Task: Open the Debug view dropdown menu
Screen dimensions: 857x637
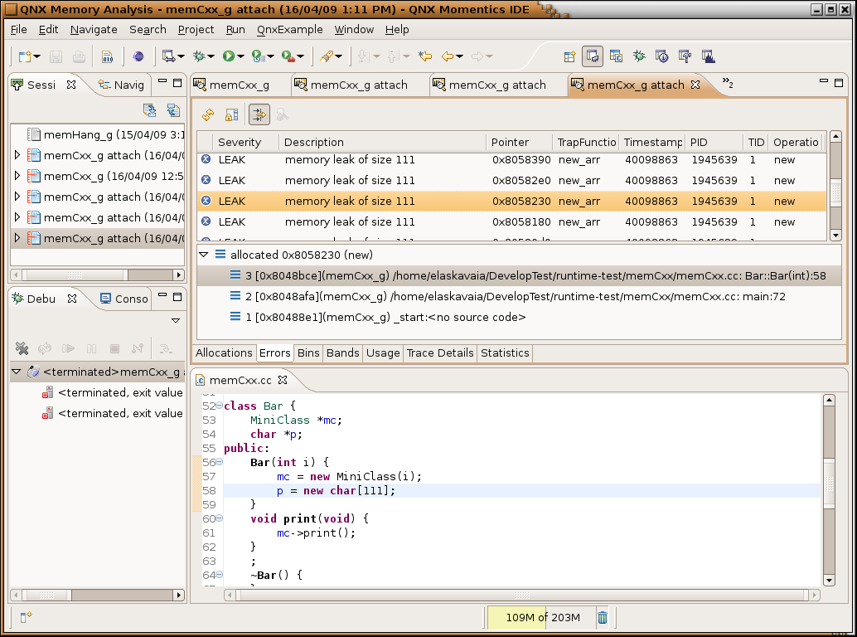Action: point(176,320)
